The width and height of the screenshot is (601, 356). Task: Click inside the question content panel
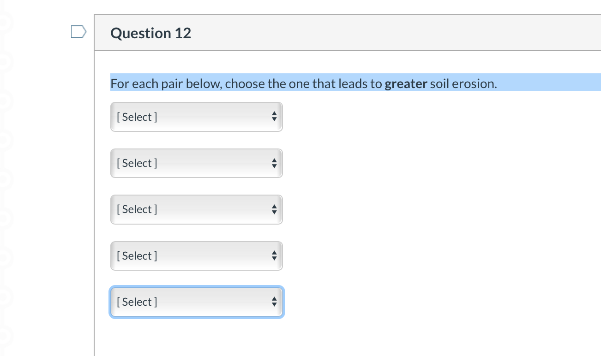tap(369, 208)
